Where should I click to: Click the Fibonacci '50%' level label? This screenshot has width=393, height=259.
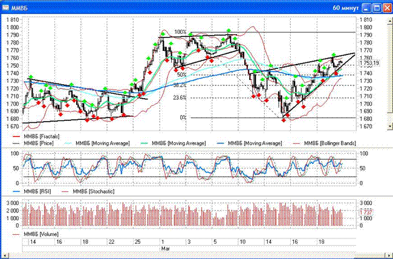point(182,75)
